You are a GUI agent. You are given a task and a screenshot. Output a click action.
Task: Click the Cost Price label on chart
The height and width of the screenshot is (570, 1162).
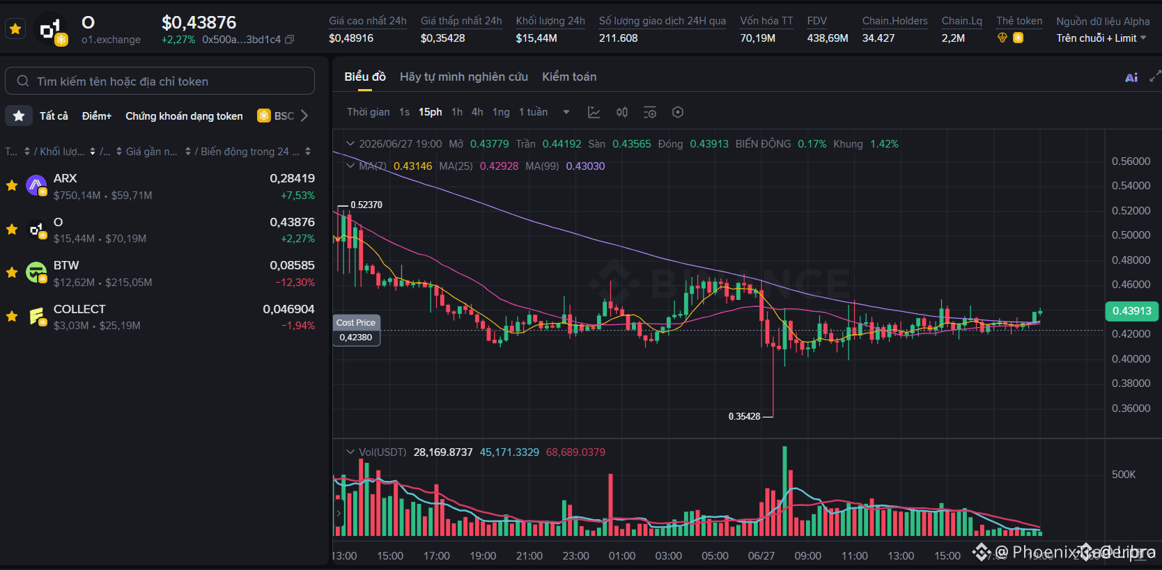pyautogui.click(x=356, y=323)
